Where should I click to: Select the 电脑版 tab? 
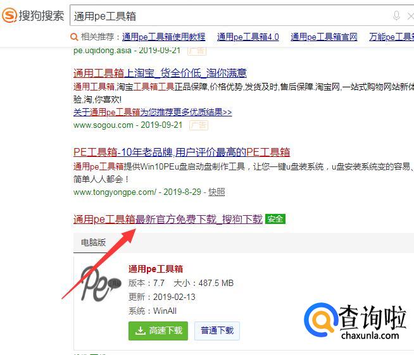click(x=93, y=242)
